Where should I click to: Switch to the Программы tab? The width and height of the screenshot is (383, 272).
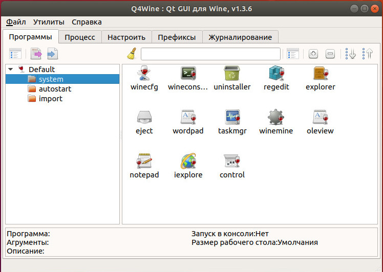pos(31,37)
